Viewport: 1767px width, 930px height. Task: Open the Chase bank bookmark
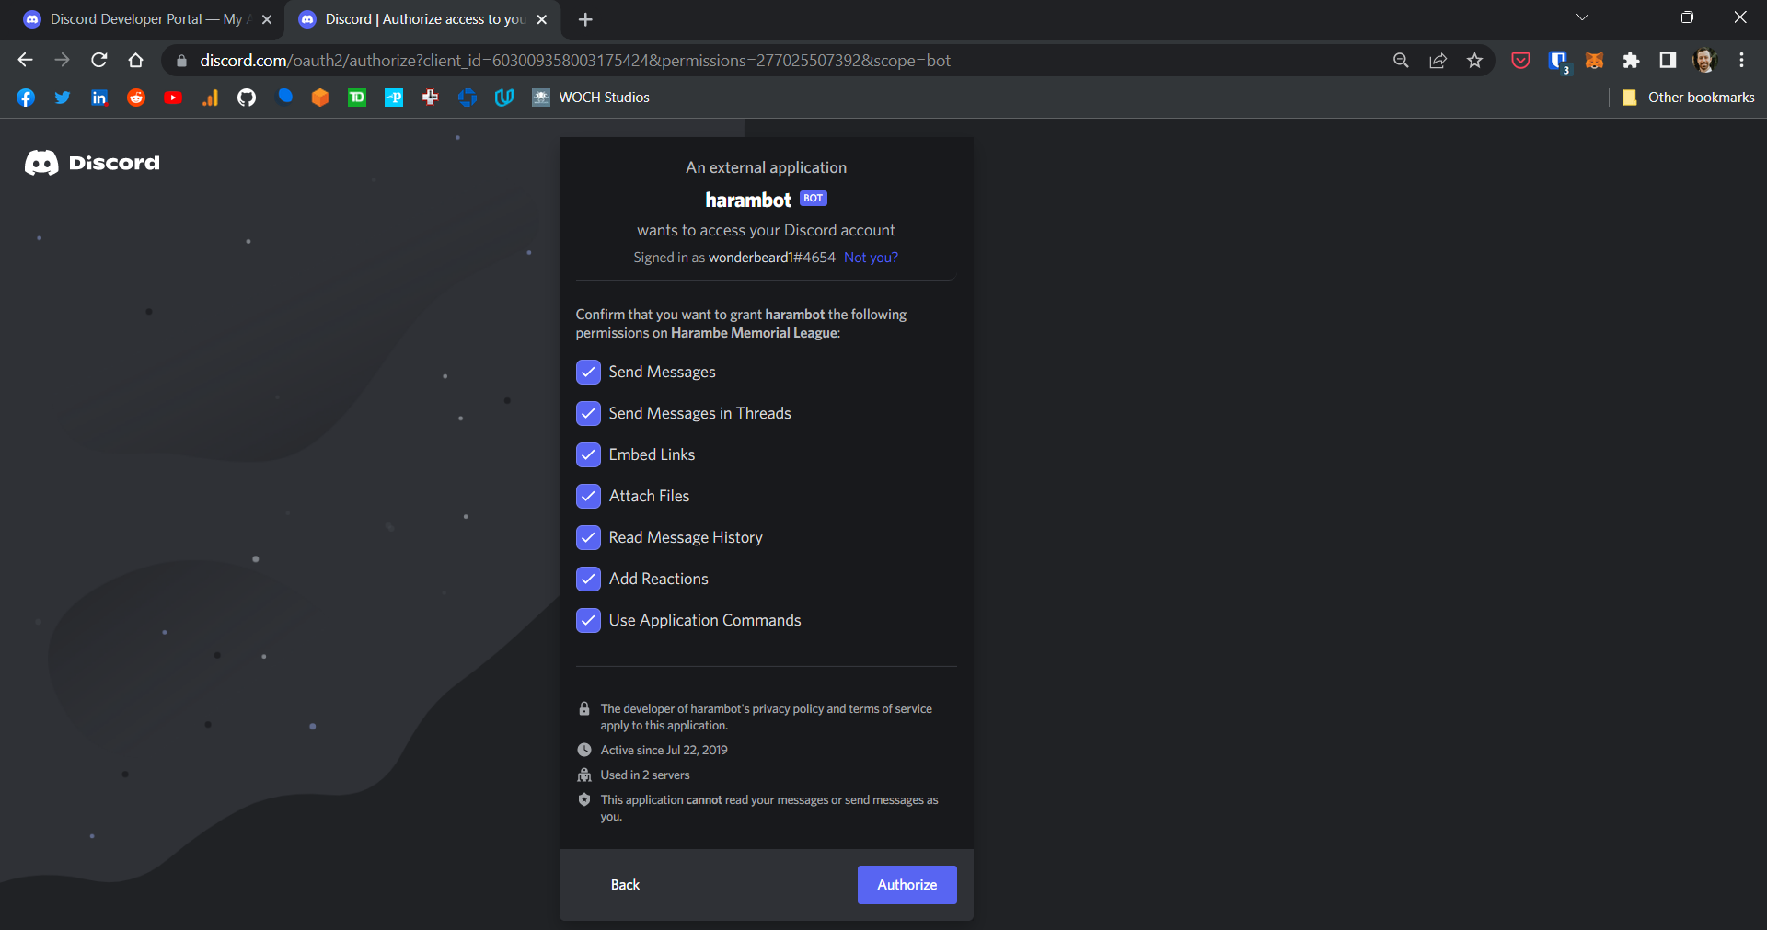pos(468,98)
